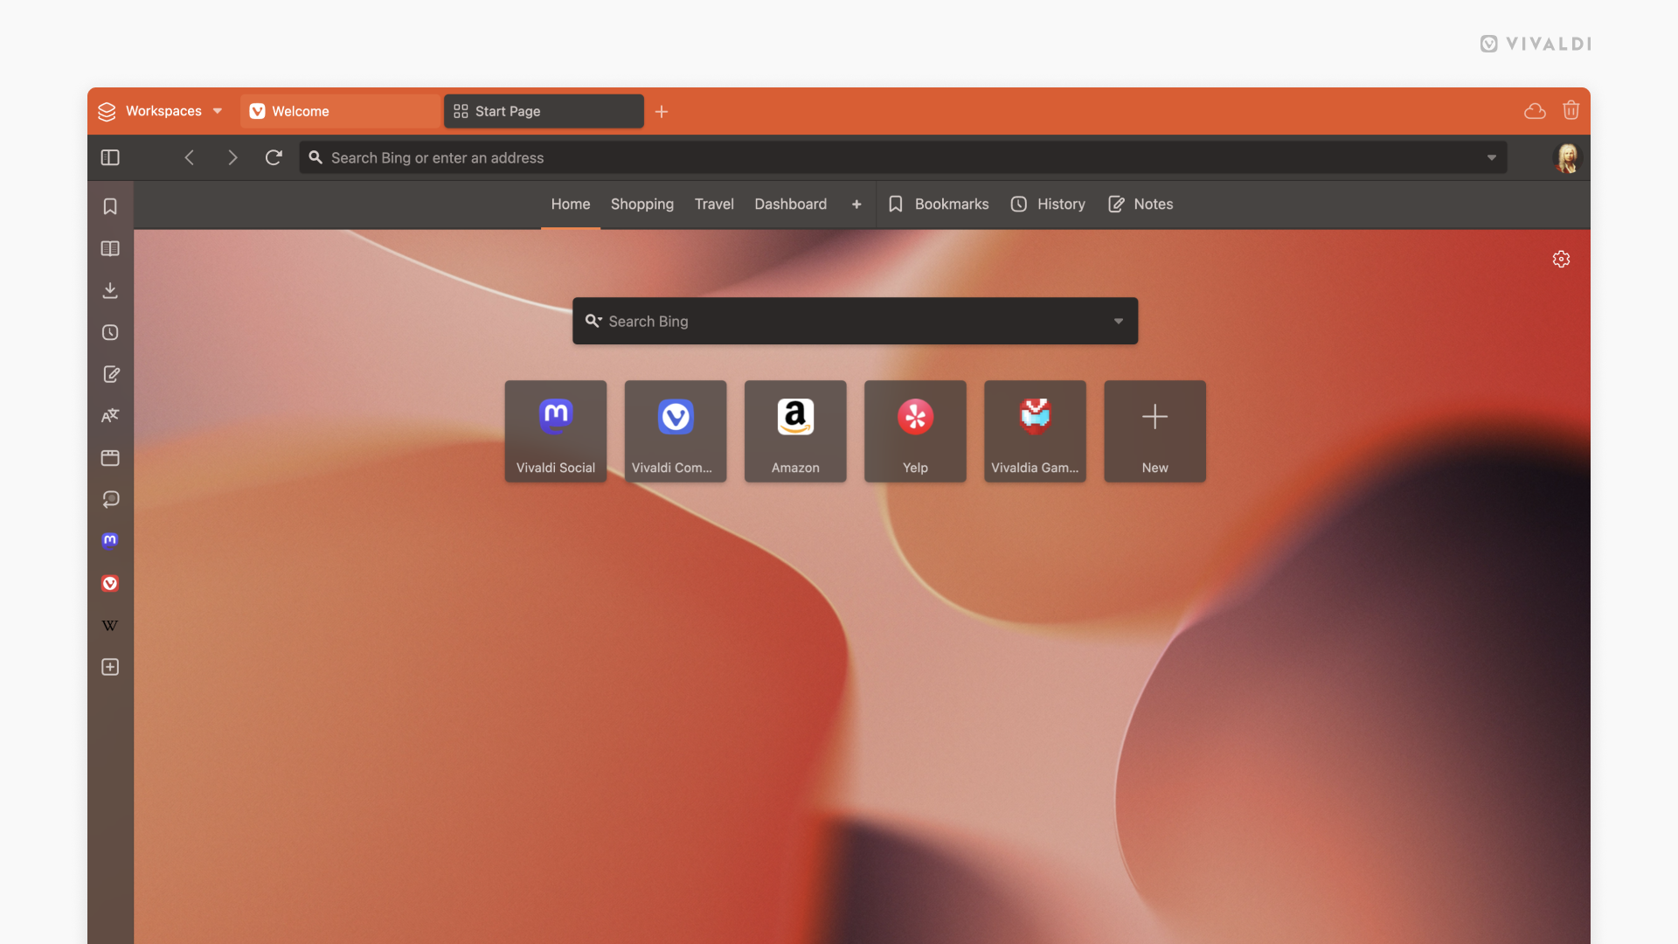This screenshot has width=1678, height=944.
Task: Open the search engine dropdown in address bar
Action: 1491,157
